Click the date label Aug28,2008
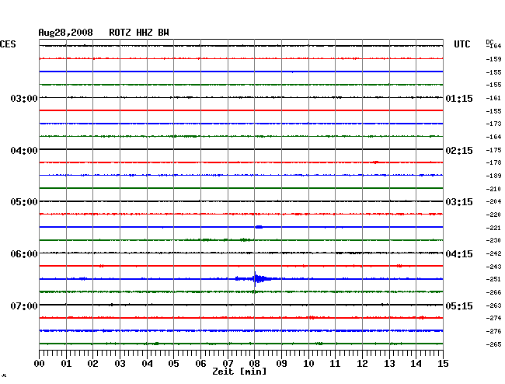Screen dimensions: 505x384 pos(65,33)
